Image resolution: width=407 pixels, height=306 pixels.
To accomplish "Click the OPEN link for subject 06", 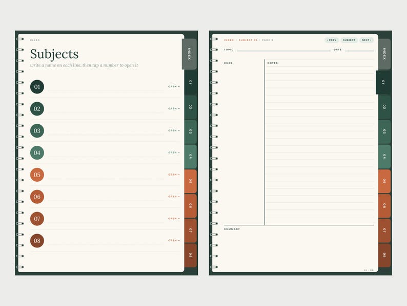I will (174, 197).
